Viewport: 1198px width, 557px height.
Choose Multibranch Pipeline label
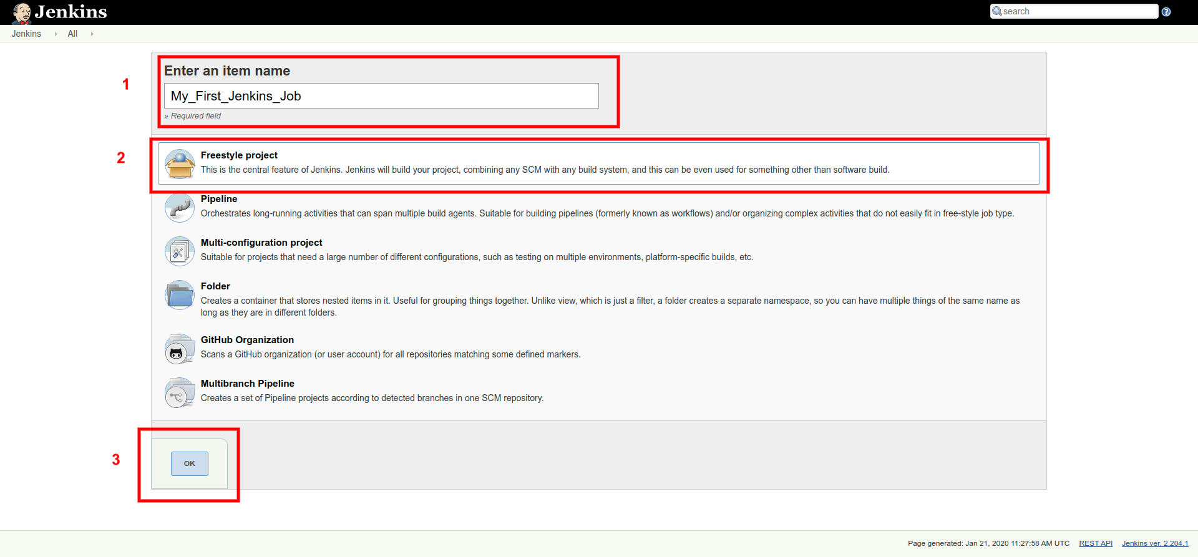248,384
